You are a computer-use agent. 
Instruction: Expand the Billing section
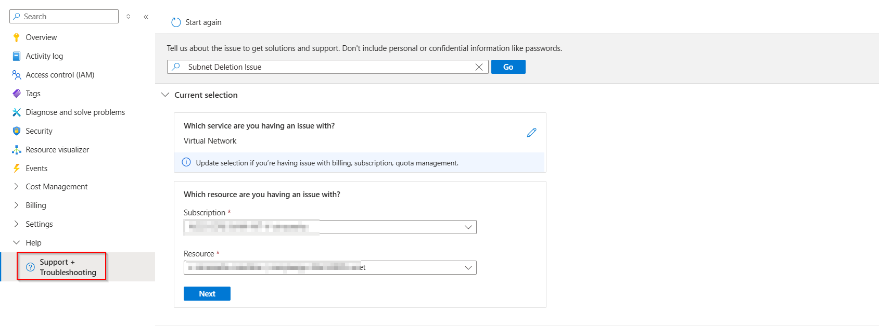coord(16,205)
